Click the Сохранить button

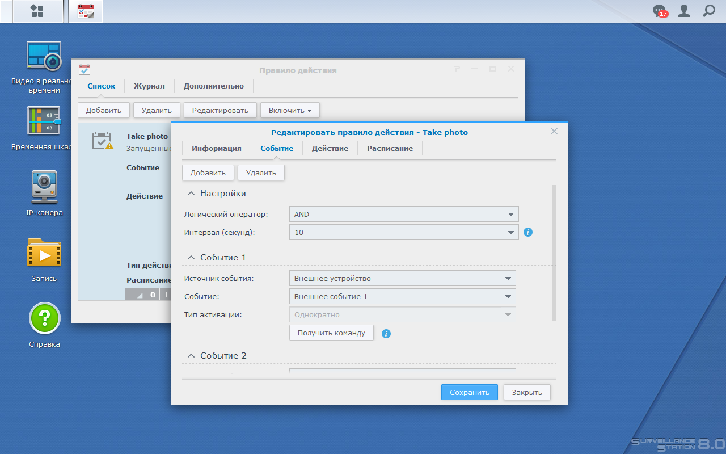tap(470, 392)
